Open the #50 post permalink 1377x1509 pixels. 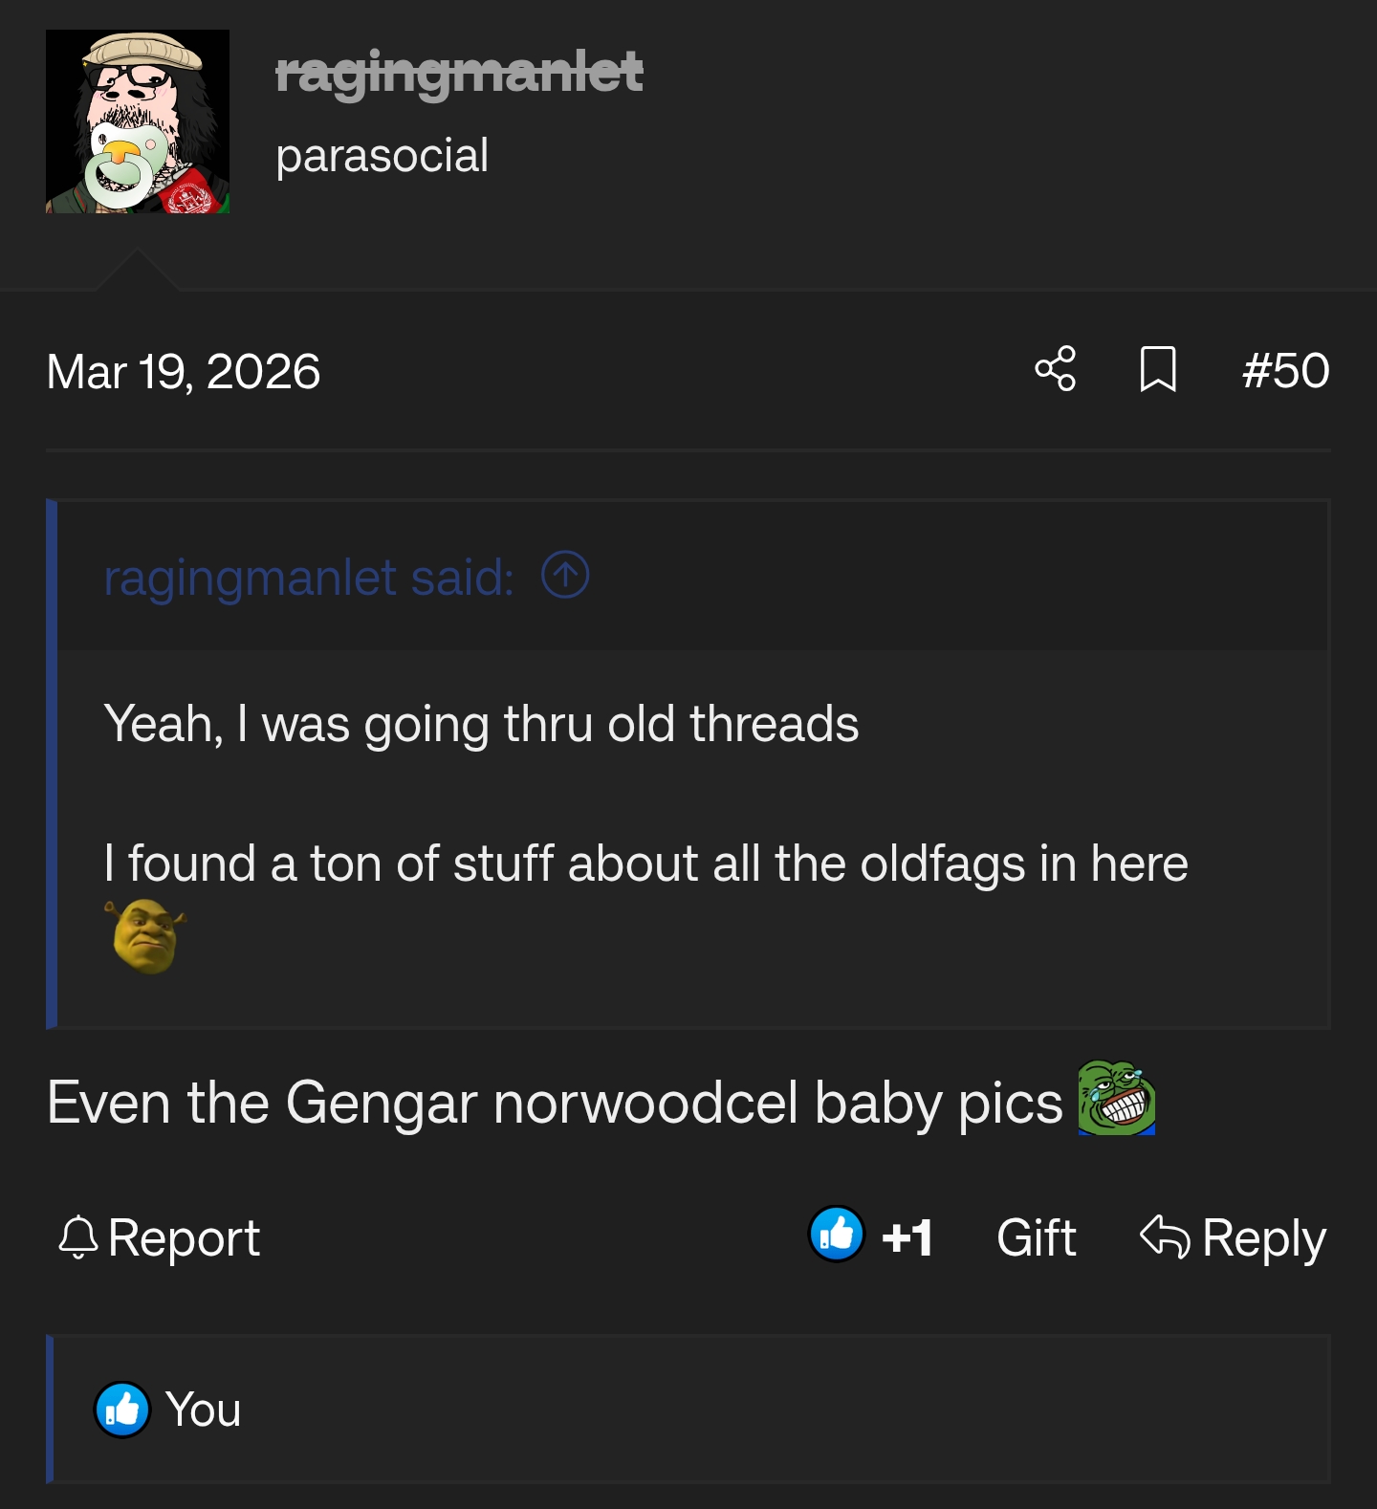tap(1285, 370)
